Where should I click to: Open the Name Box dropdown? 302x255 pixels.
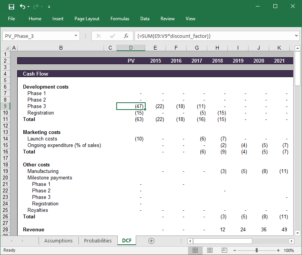click(76, 36)
